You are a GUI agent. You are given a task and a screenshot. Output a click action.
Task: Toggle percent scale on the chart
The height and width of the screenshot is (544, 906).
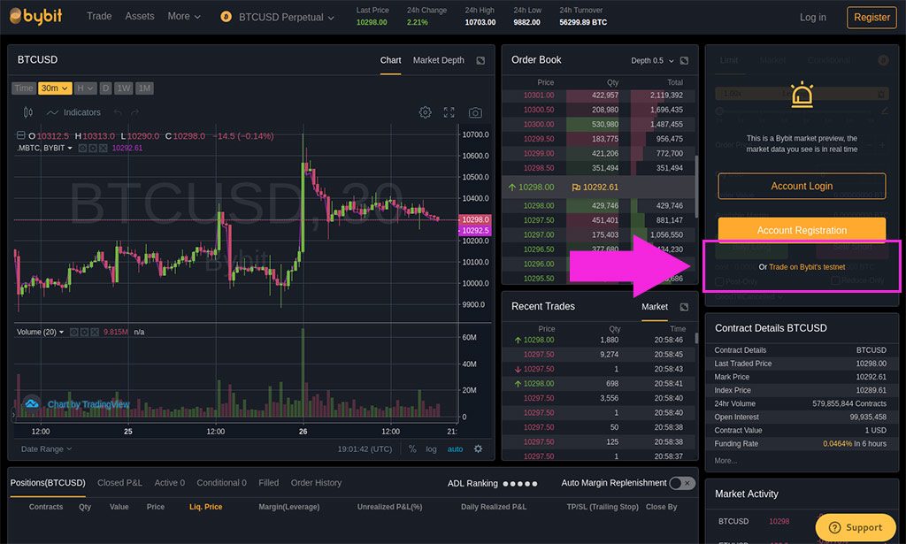(412, 448)
